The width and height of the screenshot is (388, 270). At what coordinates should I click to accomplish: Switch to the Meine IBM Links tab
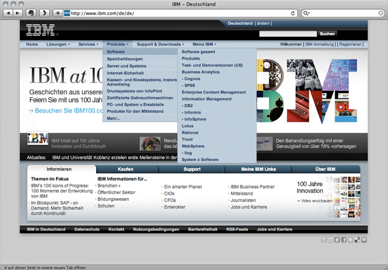point(258,169)
